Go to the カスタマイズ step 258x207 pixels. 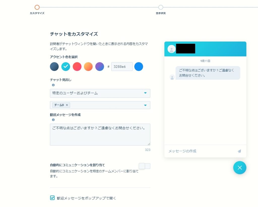coord(37,7)
